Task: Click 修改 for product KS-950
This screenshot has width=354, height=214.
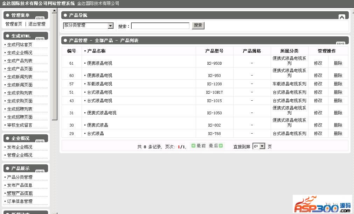Action: (318, 75)
